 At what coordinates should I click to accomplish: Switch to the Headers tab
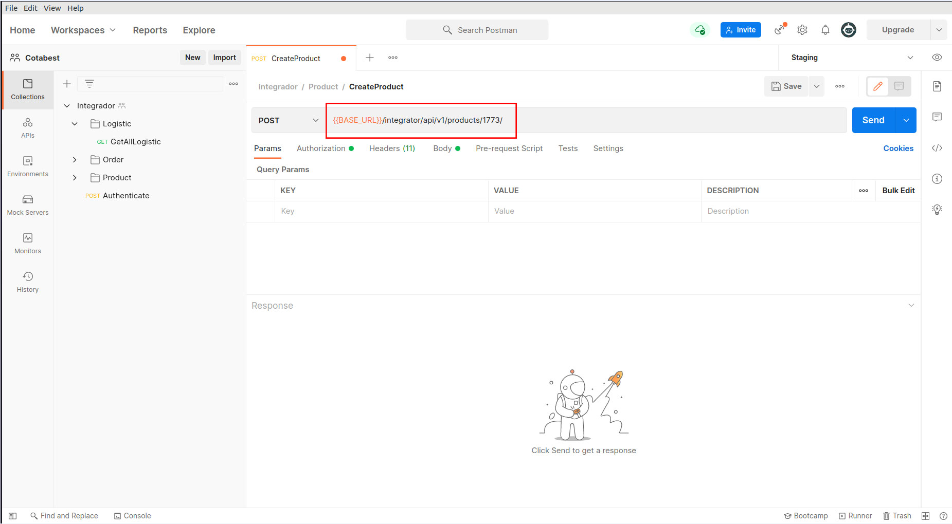coord(392,148)
